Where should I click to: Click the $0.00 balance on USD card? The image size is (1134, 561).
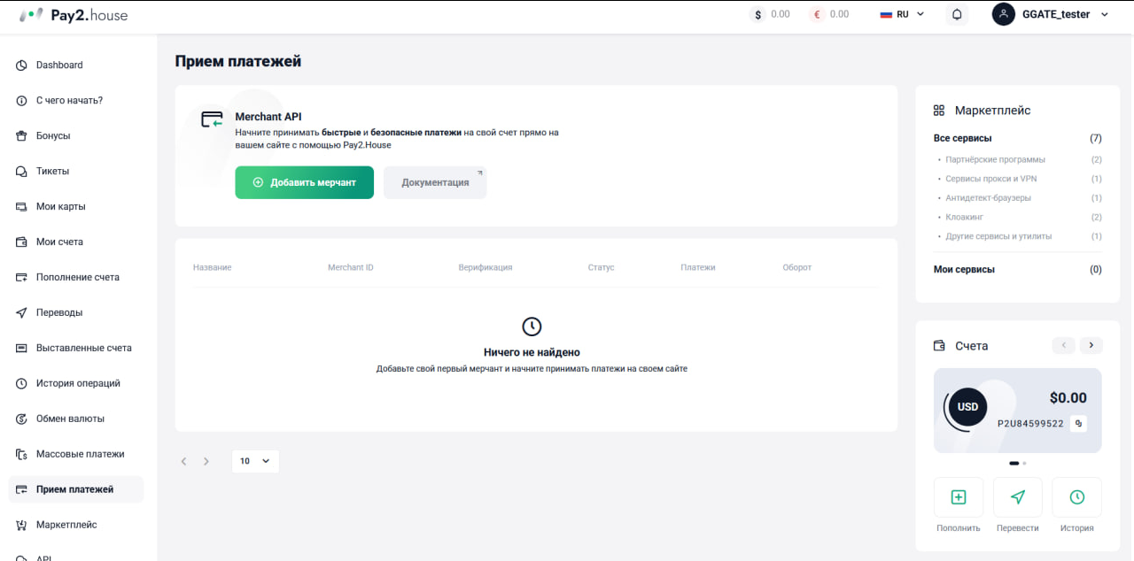point(1068,398)
